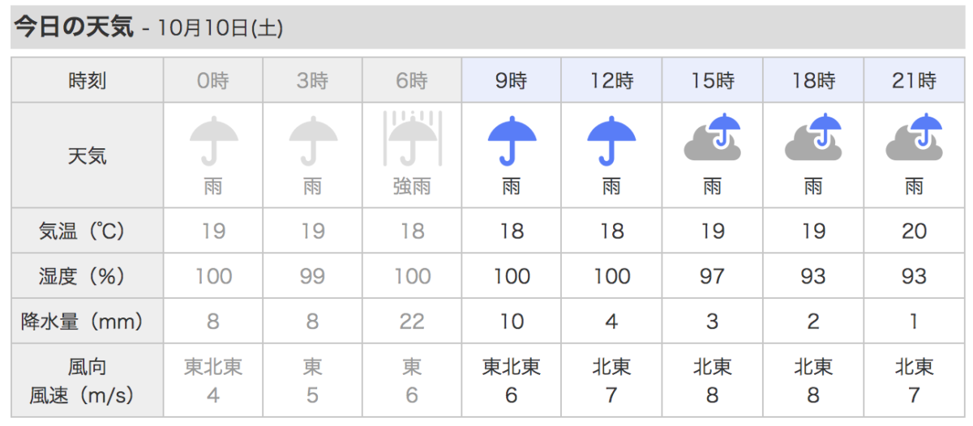Click the 気温(℃) row label
973x426 pixels.
click(x=82, y=231)
